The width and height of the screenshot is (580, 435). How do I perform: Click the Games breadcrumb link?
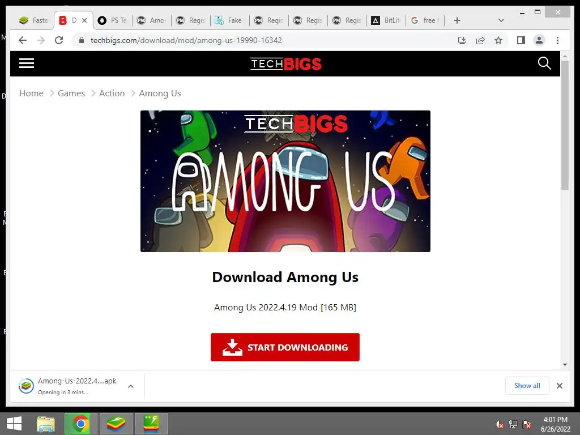pyautogui.click(x=71, y=93)
